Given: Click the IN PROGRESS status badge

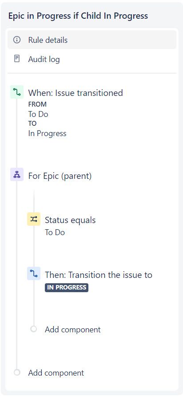Looking at the screenshot, I should point(67,288).
